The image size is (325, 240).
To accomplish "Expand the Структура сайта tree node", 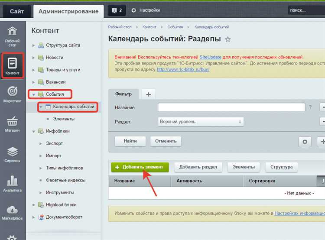I will click(x=33, y=45).
